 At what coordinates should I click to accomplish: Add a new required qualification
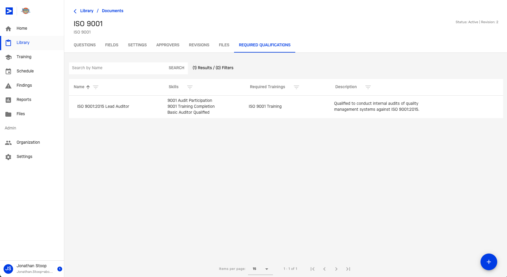pyautogui.click(x=489, y=262)
